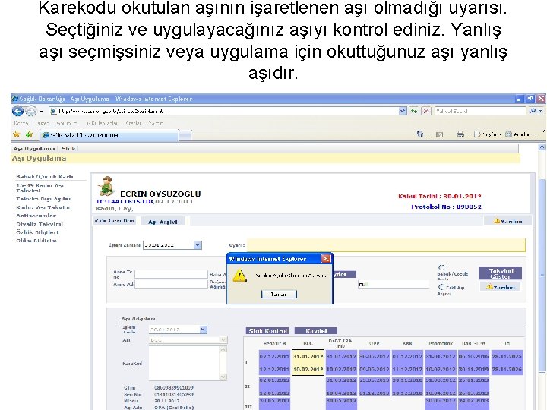Click the Feeds icon in command bar

[x=439, y=134]
